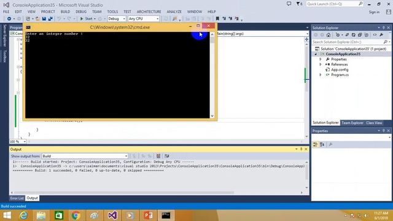Toggle auto-hide pin on Output panel

[x=302, y=149]
